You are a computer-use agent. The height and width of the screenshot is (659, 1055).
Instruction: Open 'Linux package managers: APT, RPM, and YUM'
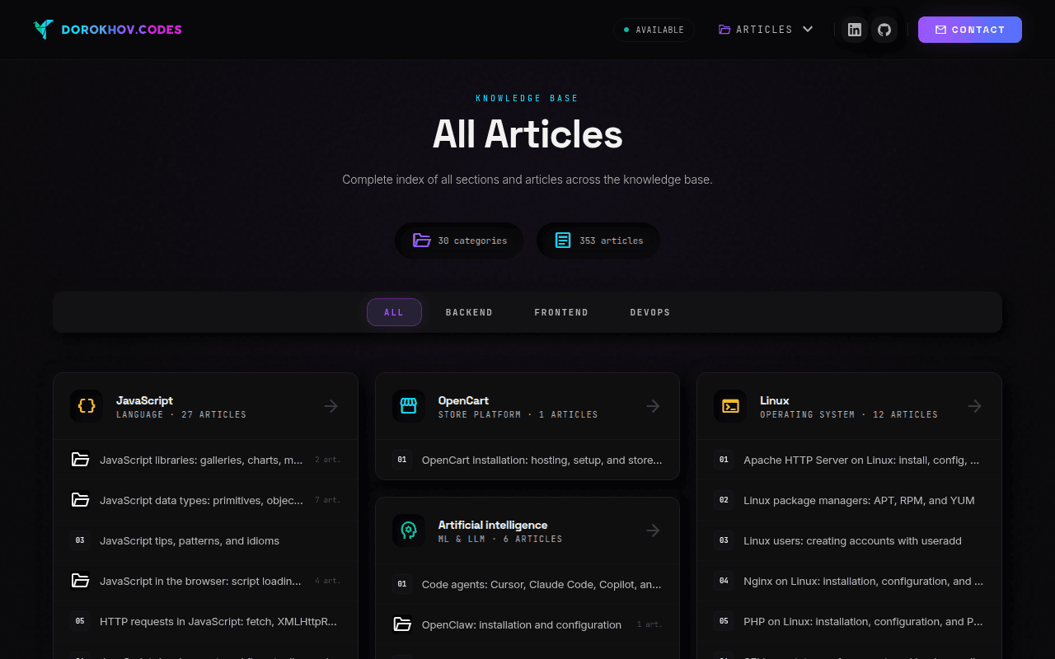pos(849,500)
